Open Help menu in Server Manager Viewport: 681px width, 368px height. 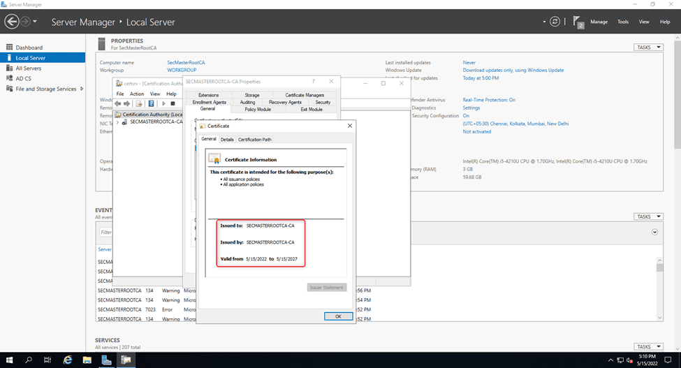[665, 22]
